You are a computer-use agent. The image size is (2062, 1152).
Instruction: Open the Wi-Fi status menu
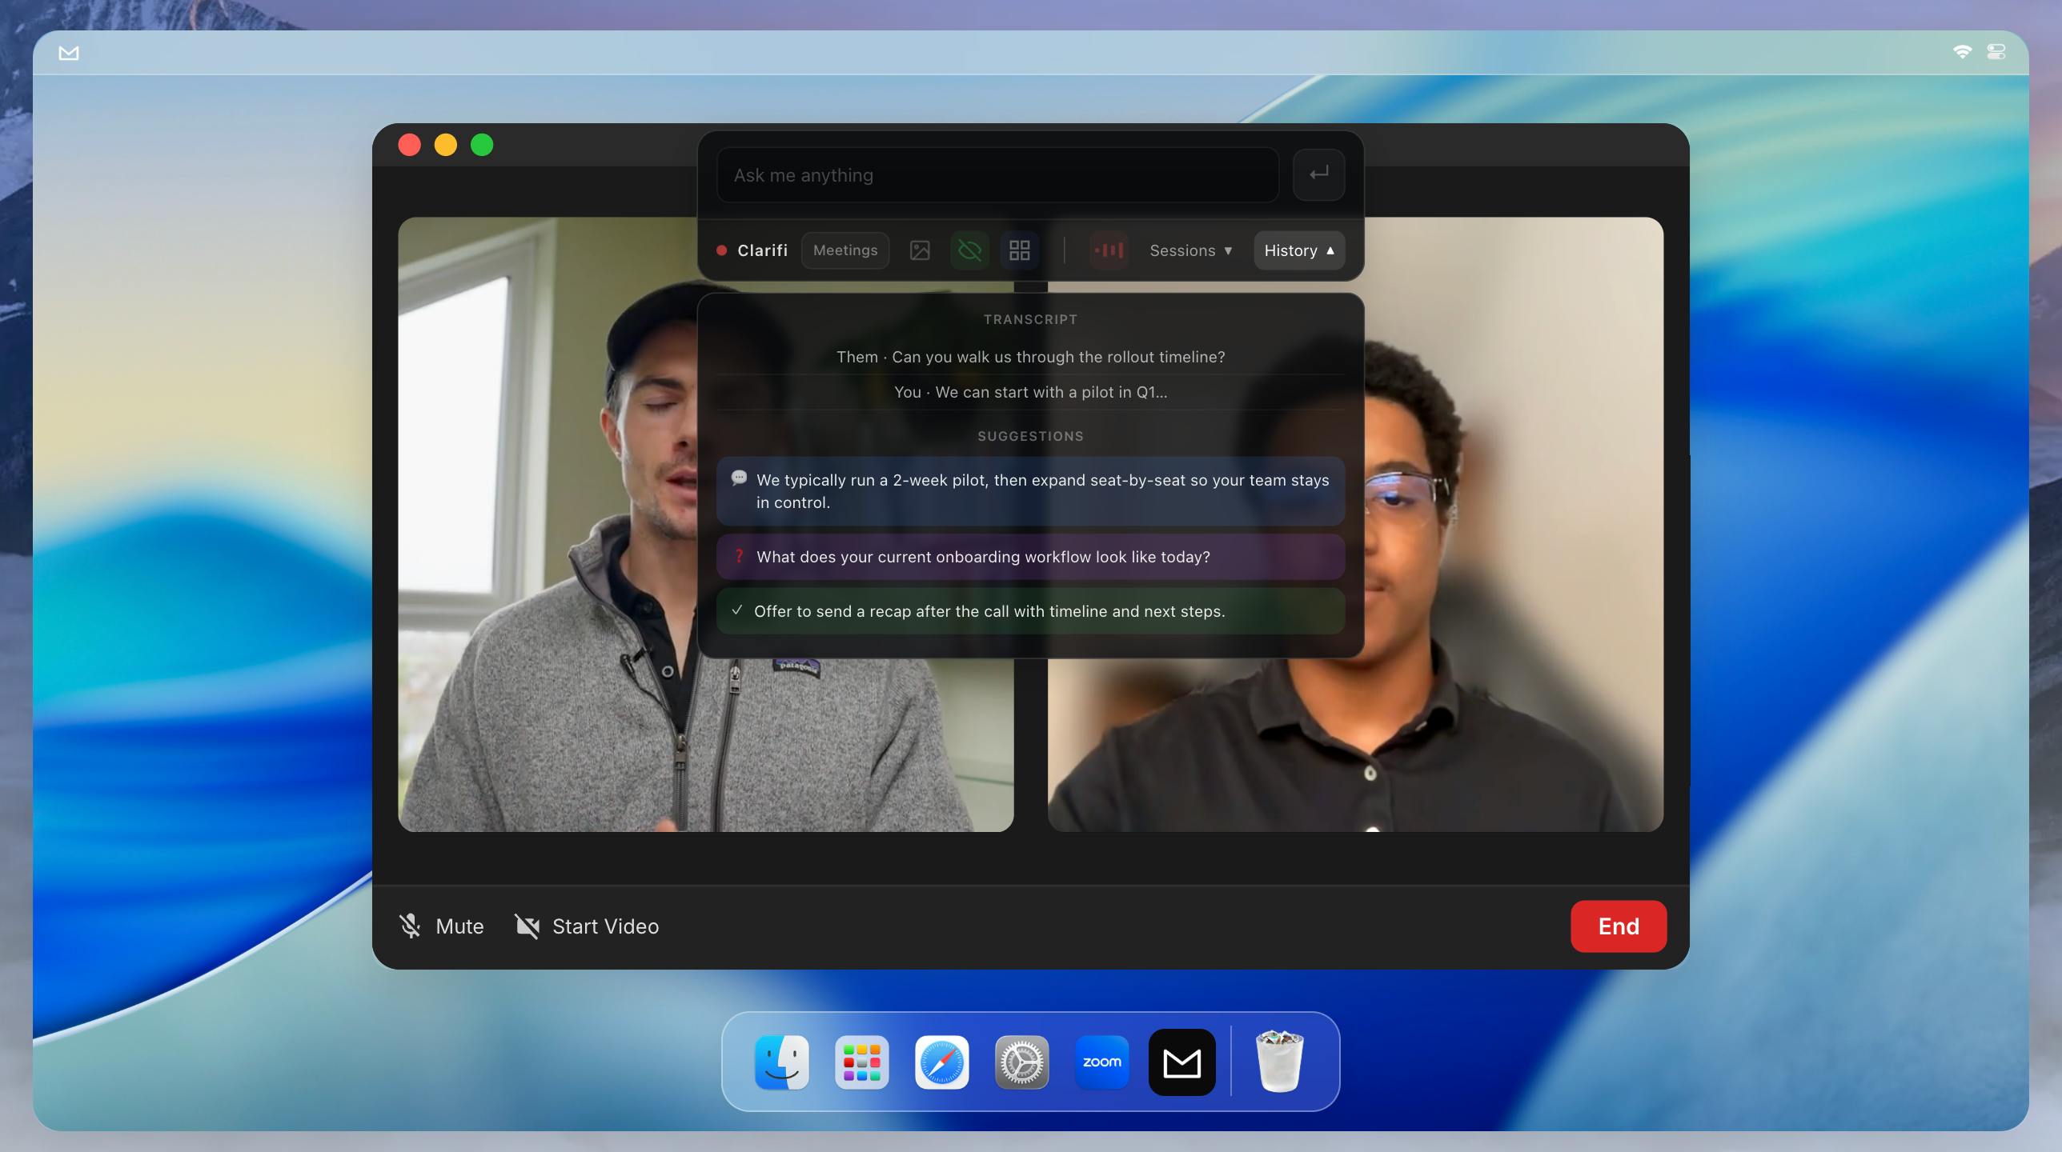click(1962, 52)
